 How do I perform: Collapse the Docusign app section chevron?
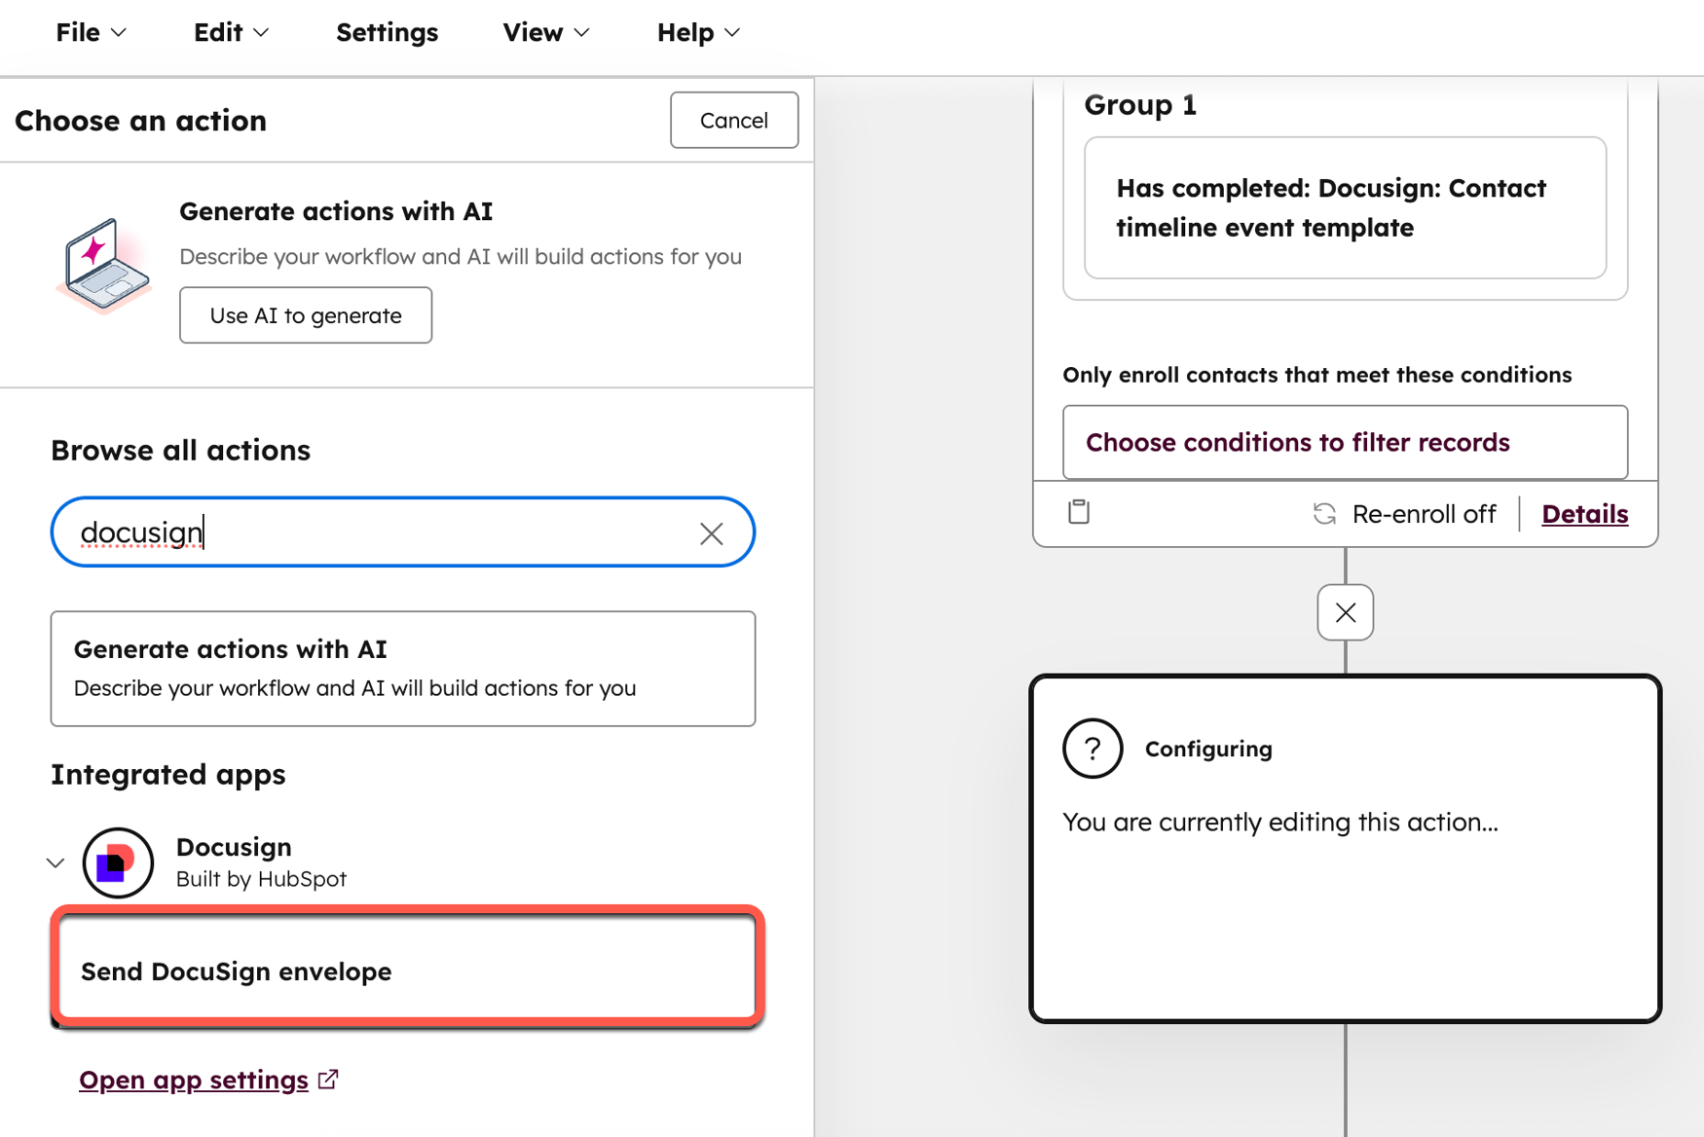[56, 862]
